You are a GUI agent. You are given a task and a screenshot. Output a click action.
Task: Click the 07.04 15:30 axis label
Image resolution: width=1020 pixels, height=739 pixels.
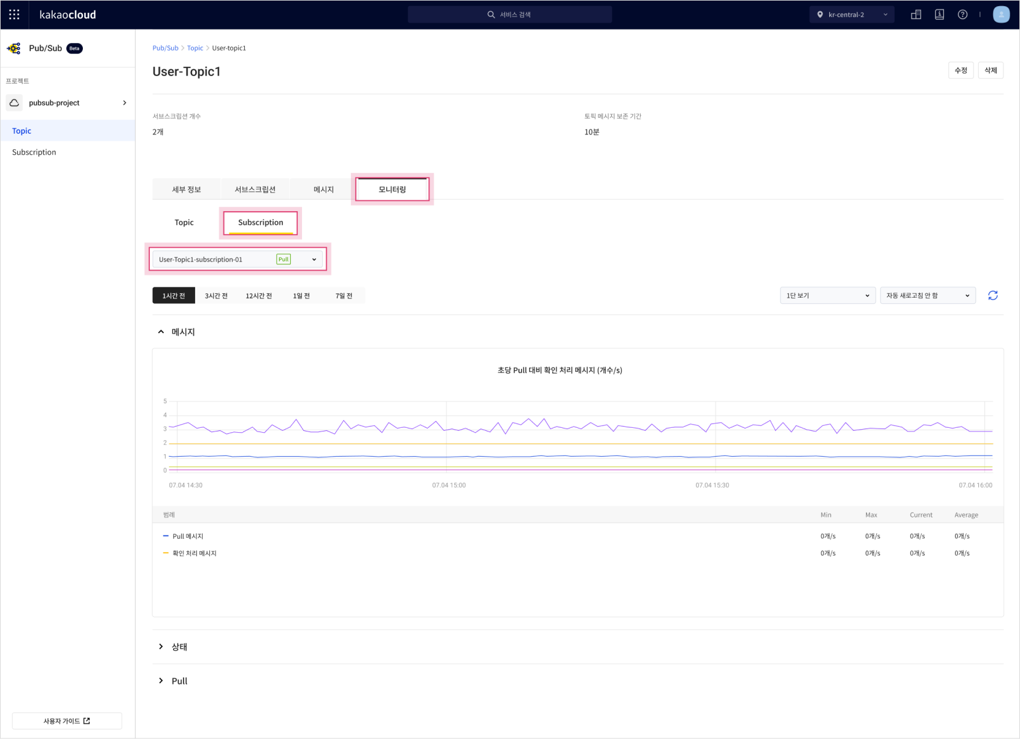click(712, 486)
